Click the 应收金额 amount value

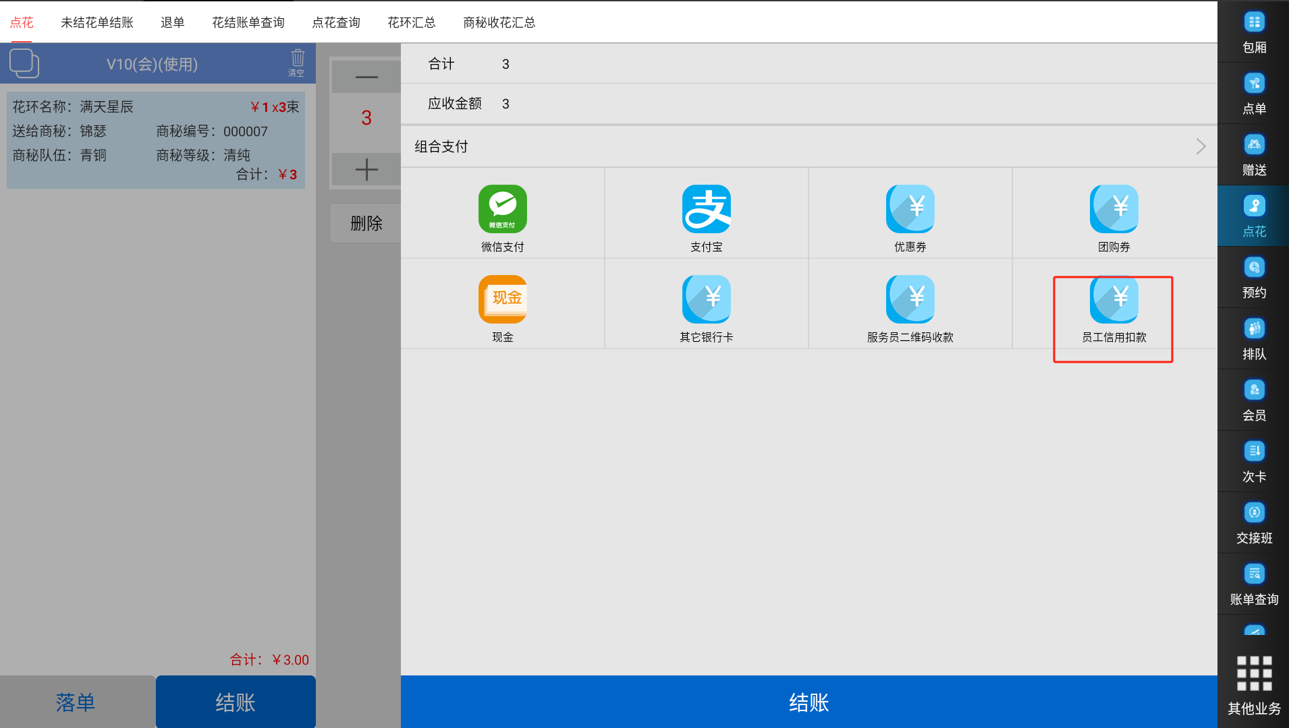point(505,104)
